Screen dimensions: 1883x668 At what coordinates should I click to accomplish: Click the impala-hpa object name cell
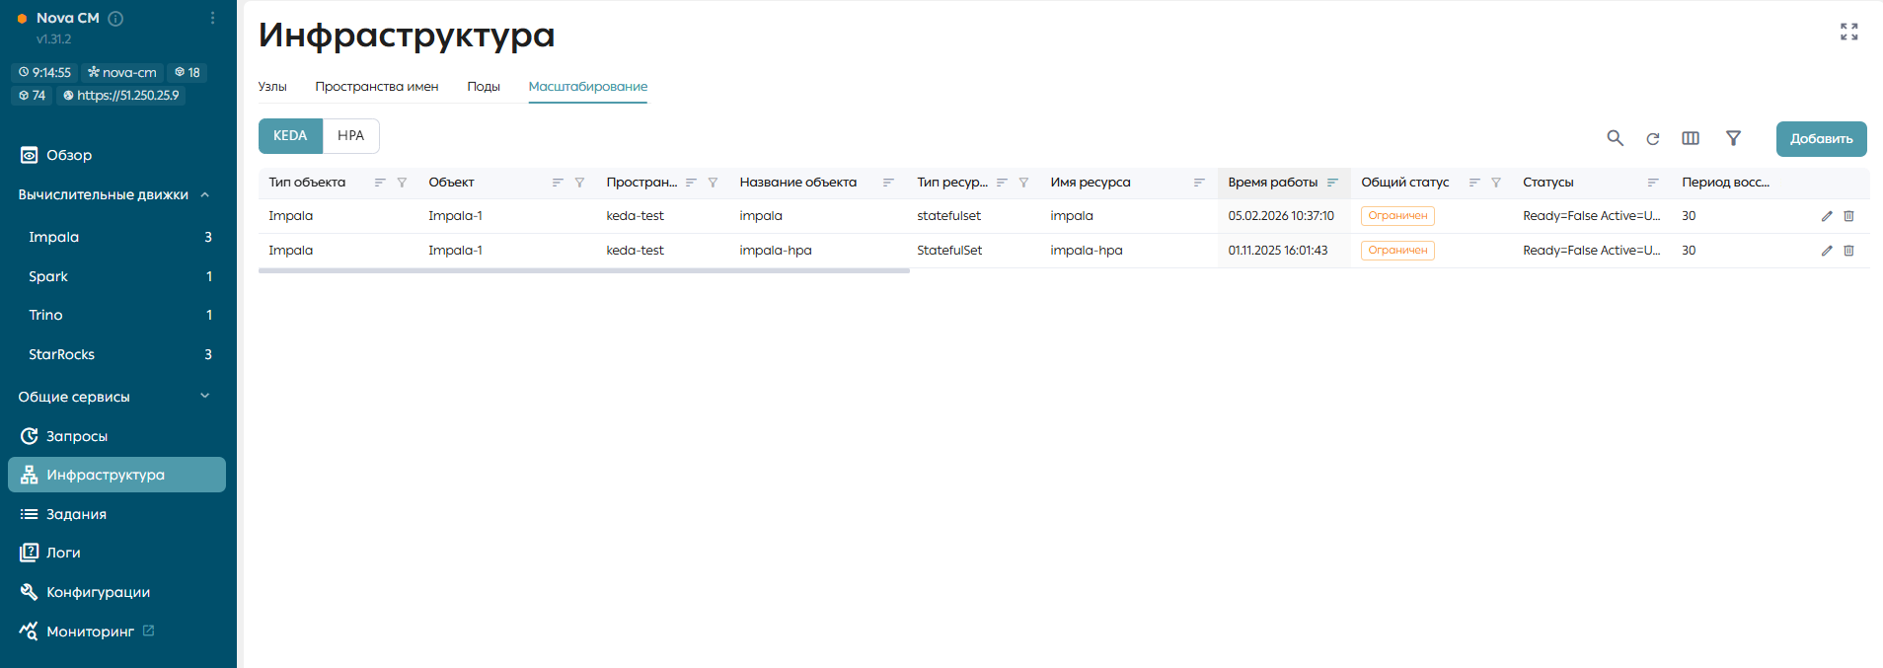(x=776, y=251)
